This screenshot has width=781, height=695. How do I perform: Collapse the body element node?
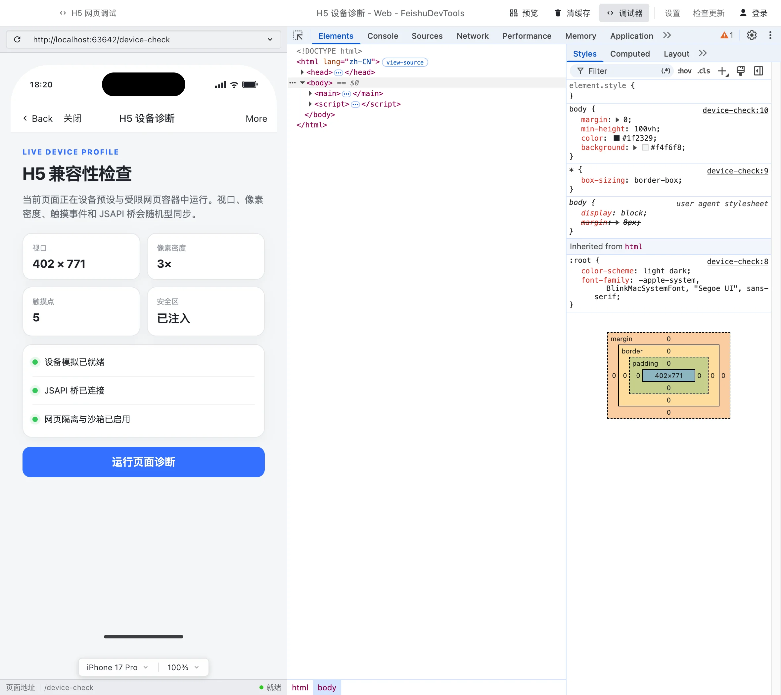(302, 83)
